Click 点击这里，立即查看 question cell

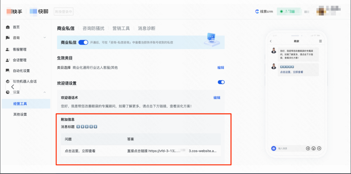(80, 151)
